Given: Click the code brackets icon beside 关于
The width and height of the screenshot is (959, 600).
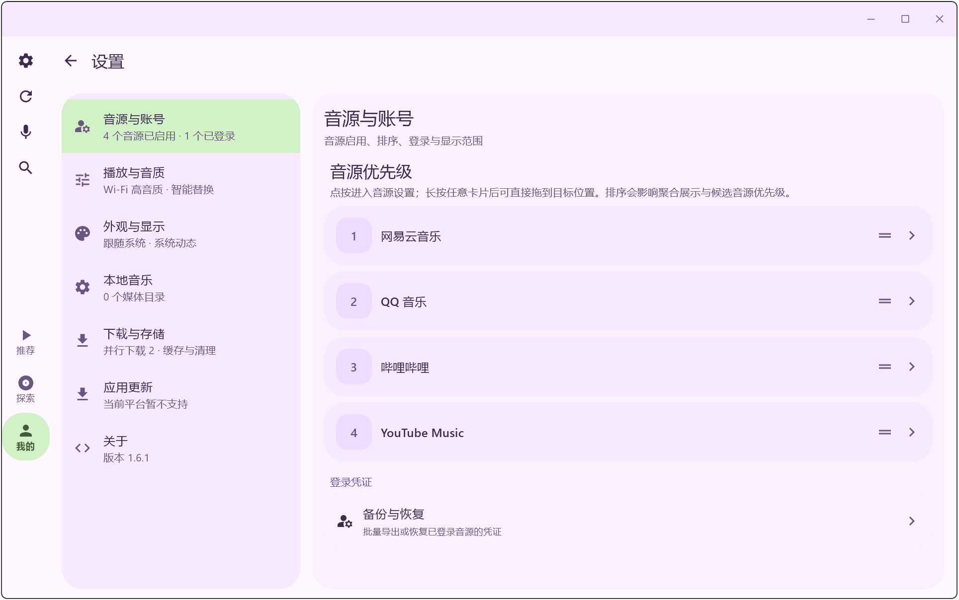Looking at the screenshot, I should [83, 448].
